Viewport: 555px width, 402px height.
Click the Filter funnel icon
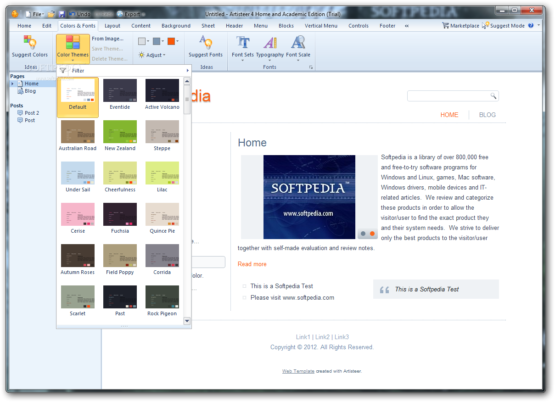63,71
